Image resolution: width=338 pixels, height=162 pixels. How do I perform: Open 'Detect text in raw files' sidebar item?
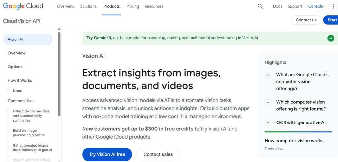[31, 116]
